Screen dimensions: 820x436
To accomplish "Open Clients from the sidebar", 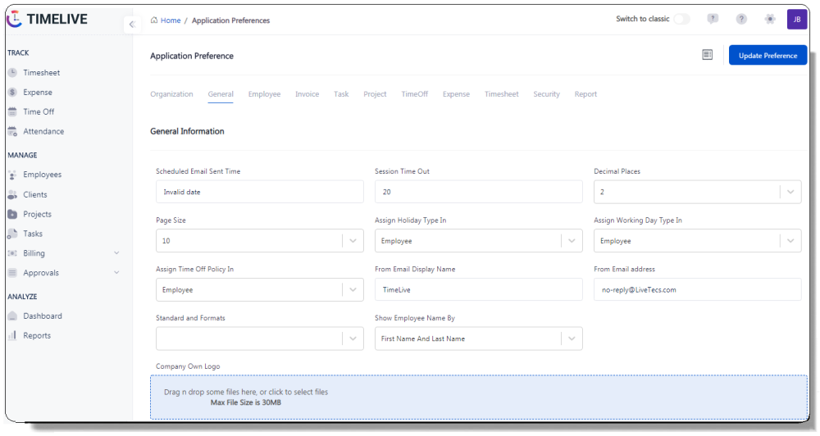I will click(x=35, y=194).
